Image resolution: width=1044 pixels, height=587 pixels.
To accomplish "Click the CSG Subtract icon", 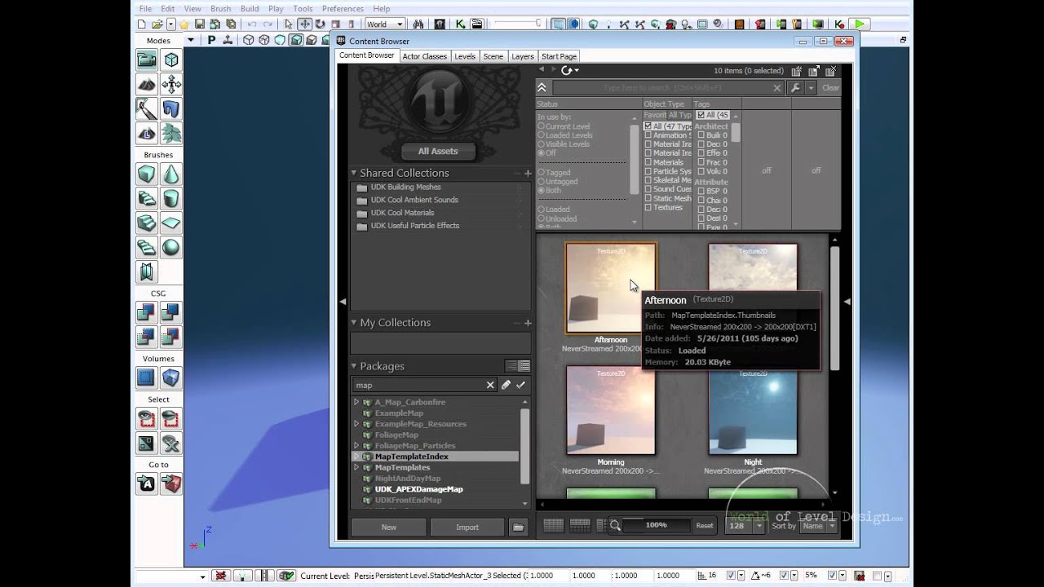I will 171,311.
